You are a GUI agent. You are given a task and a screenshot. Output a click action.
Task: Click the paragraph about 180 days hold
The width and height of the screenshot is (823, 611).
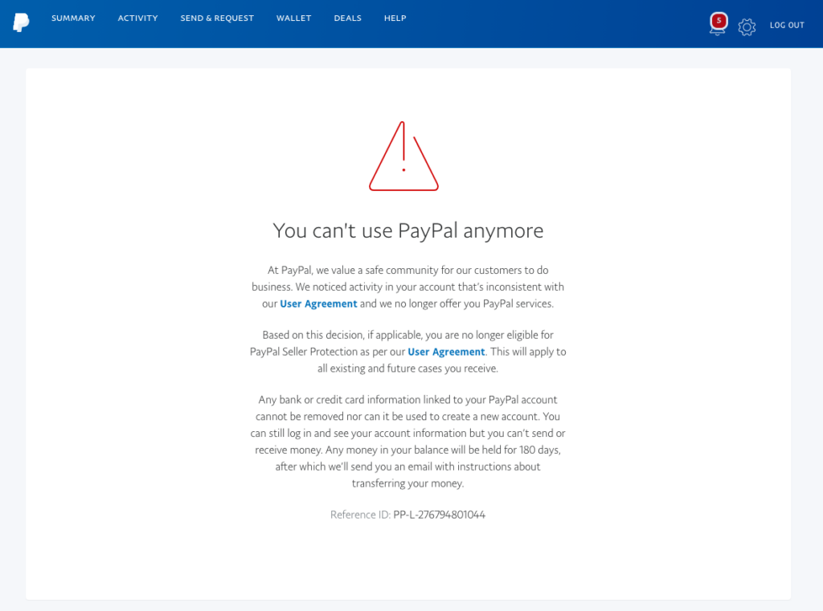tap(407, 441)
